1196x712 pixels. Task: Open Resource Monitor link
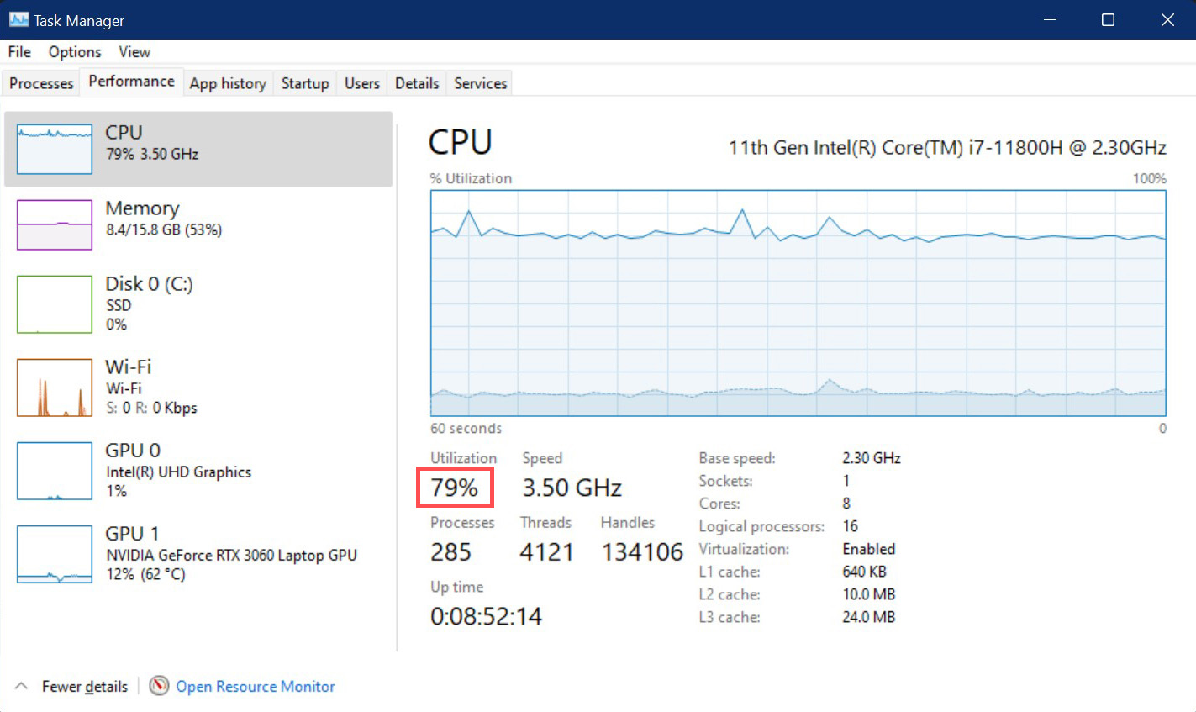tap(255, 686)
